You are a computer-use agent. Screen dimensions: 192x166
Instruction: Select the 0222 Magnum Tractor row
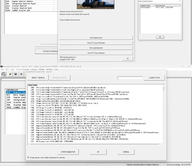[78, 135]
